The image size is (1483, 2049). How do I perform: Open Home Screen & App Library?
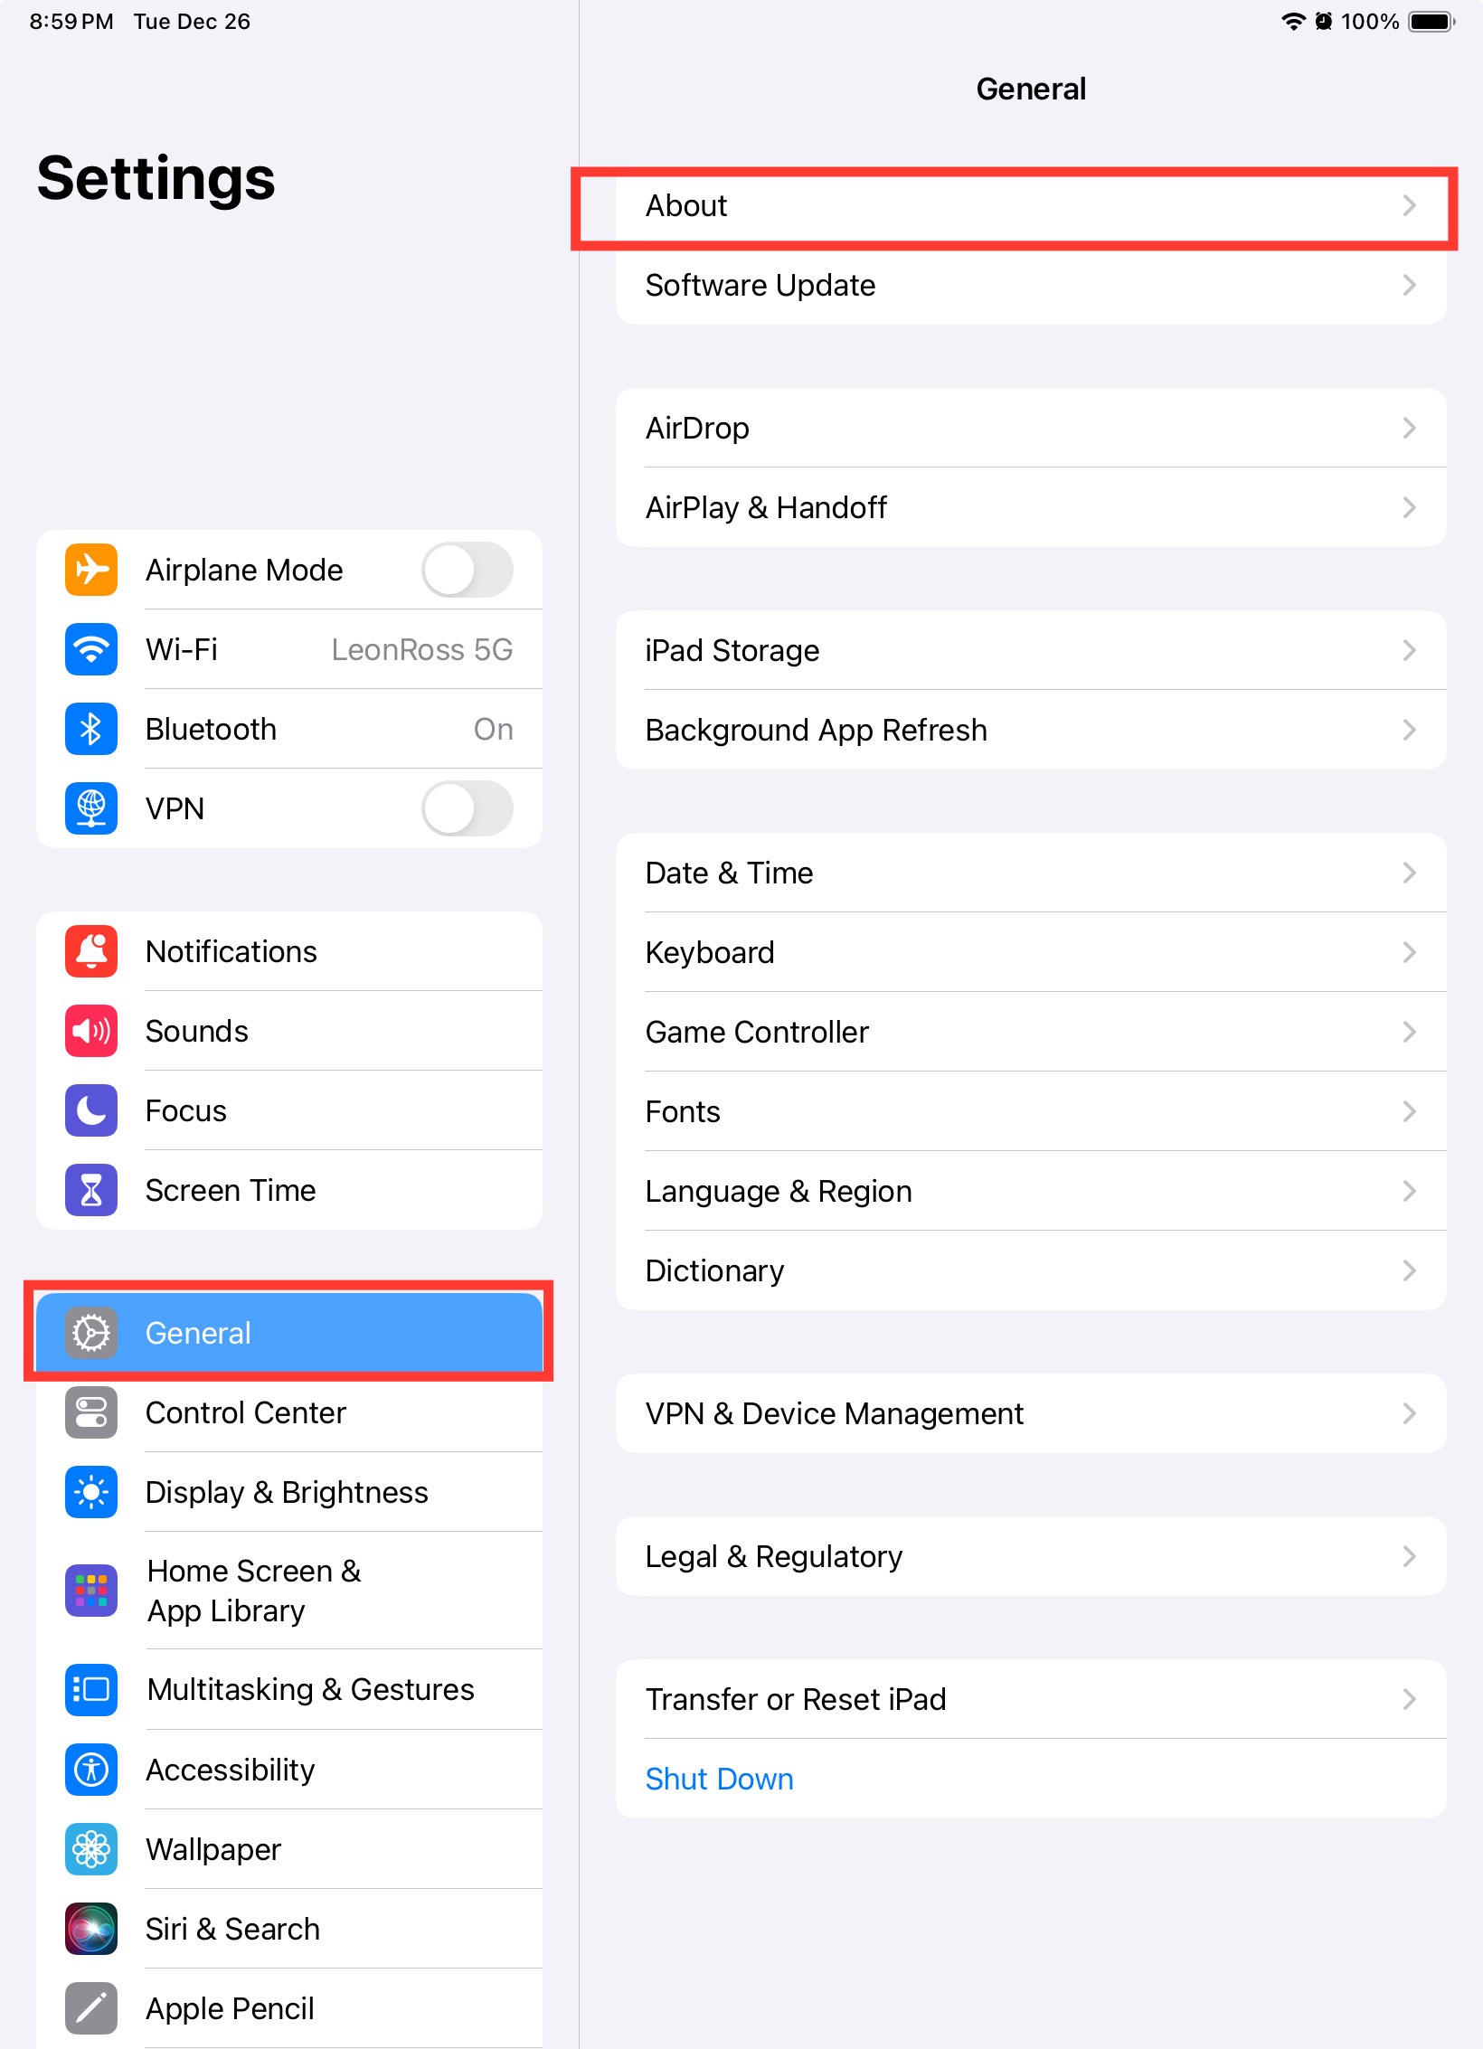[x=289, y=1591]
